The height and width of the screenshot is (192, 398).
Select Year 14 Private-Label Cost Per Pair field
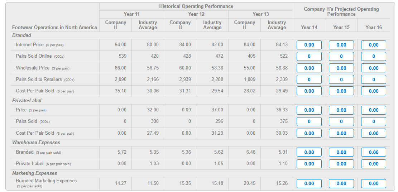309,133
